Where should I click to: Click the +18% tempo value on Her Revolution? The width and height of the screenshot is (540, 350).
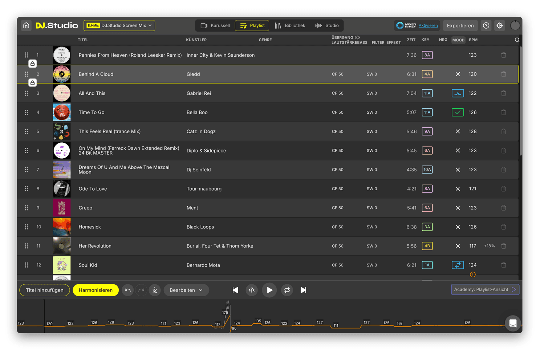(x=489, y=246)
